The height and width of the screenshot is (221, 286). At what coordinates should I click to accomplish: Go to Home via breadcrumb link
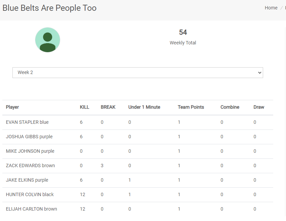click(x=271, y=8)
